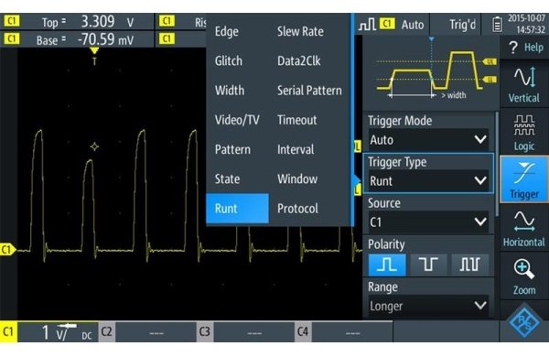Select the C4 channel button
549x357 pixels.
pos(303,331)
